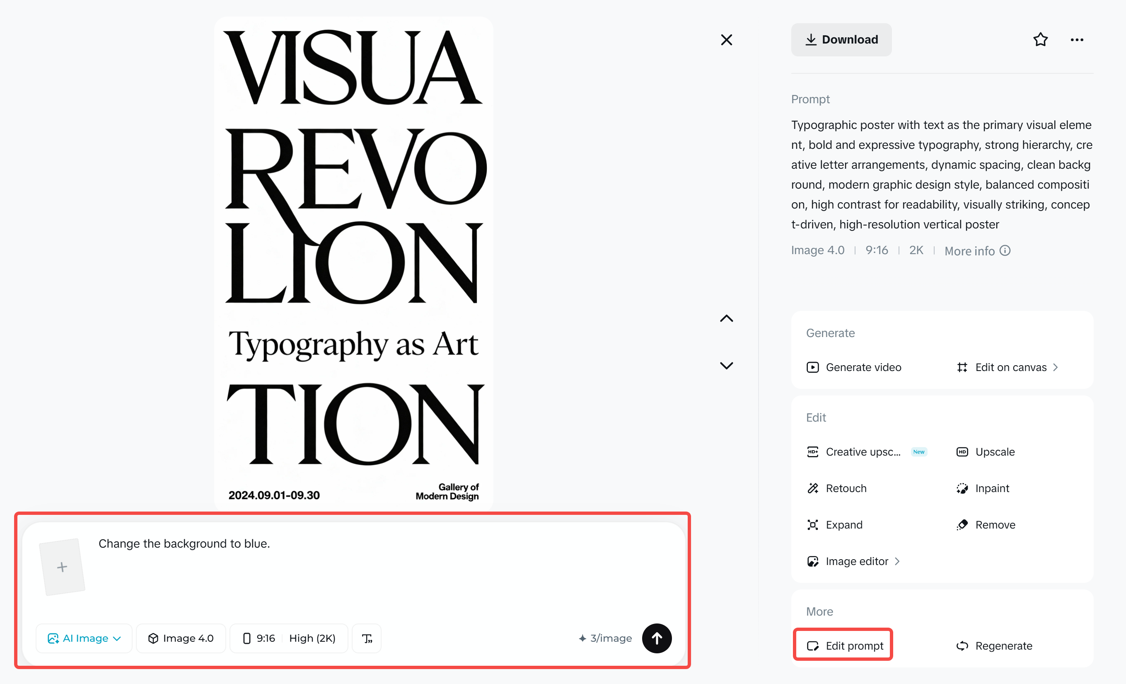This screenshot has width=1126, height=684.
Task: Click the plus thumbnail to add image
Action: [62, 567]
